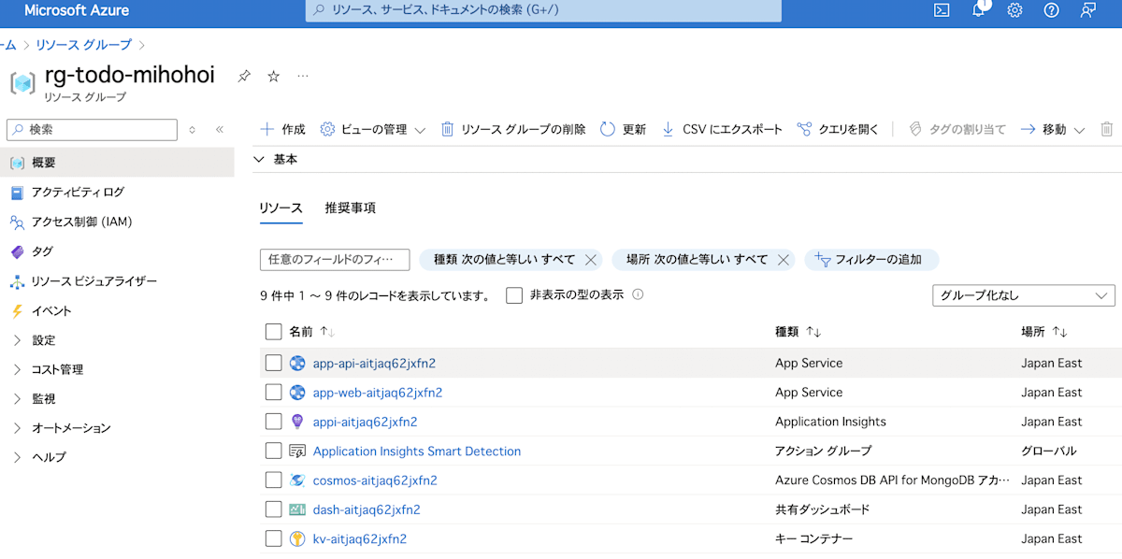This screenshot has width=1122, height=559.
Task: Click the appi-aitjaq62jxfn2 lightbulb icon
Action: 297,422
